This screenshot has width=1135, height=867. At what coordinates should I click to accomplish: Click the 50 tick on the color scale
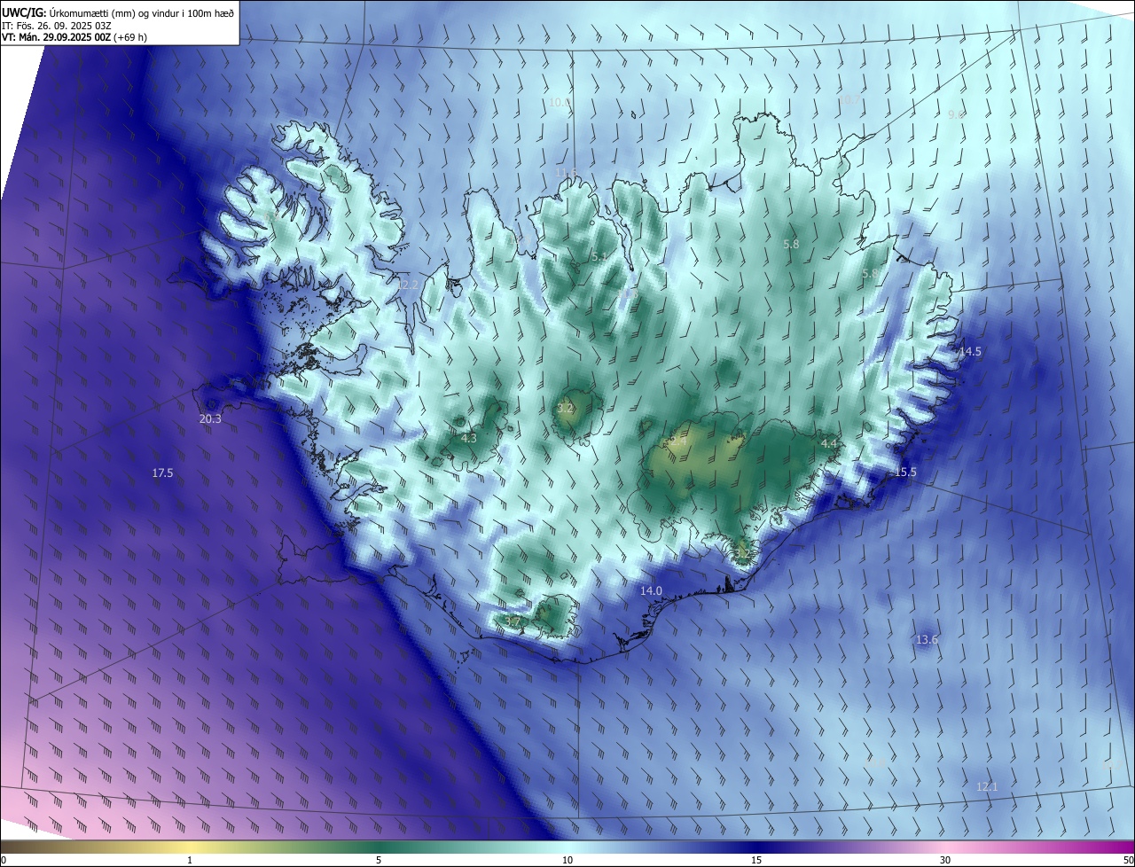[1128, 861]
